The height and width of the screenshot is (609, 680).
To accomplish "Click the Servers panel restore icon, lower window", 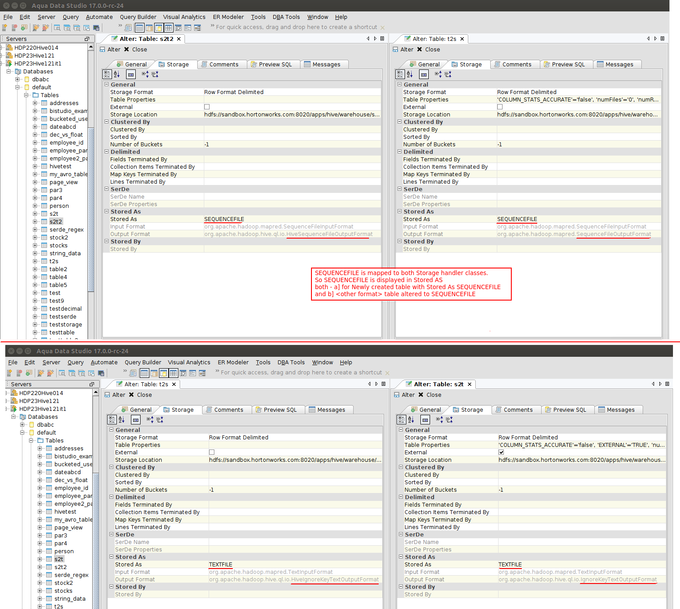I will click(92, 384).
